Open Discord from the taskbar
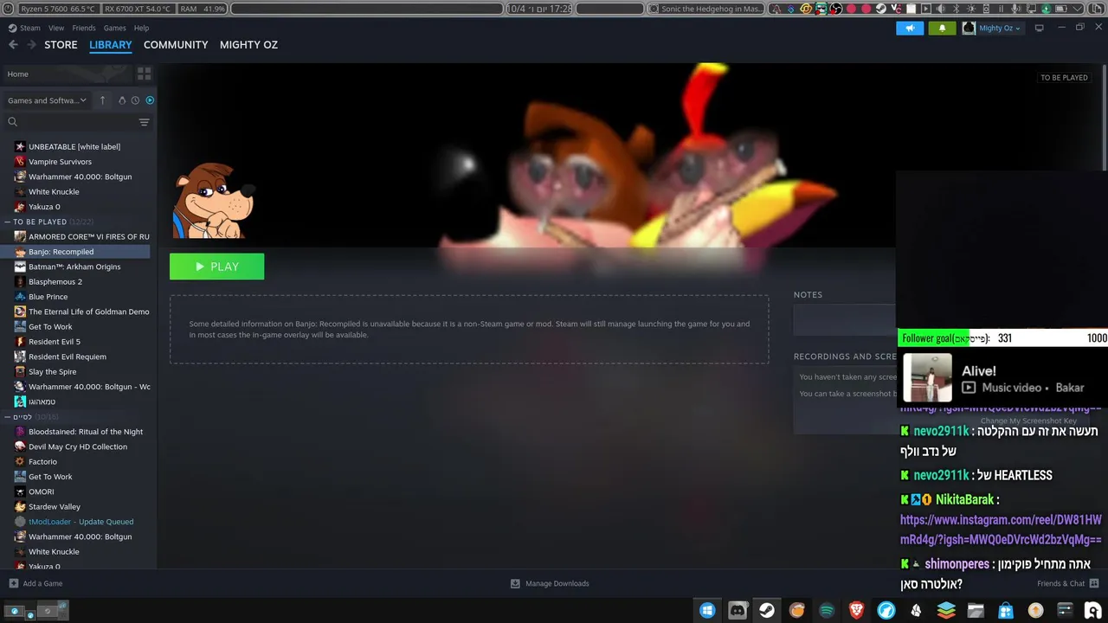The image size is (1108, 623). 738,610
